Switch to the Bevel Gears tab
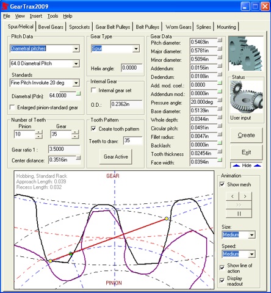 [51, 27]
